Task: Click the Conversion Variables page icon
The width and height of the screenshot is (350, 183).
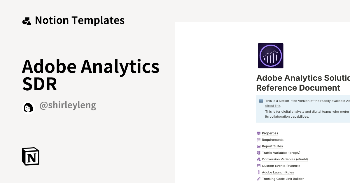Action: click(258, 159)
